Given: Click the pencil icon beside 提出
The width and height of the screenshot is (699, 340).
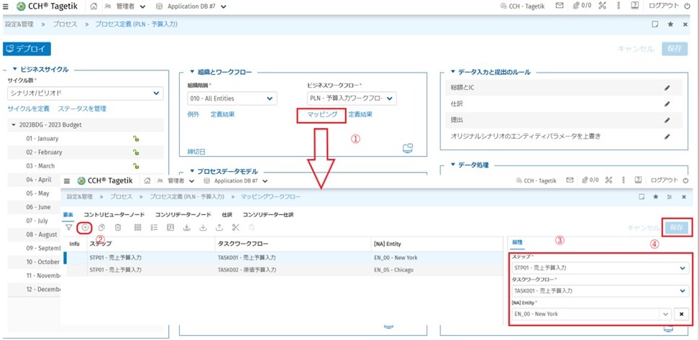Looking at the screenshot, I should (x=667, y=120).
